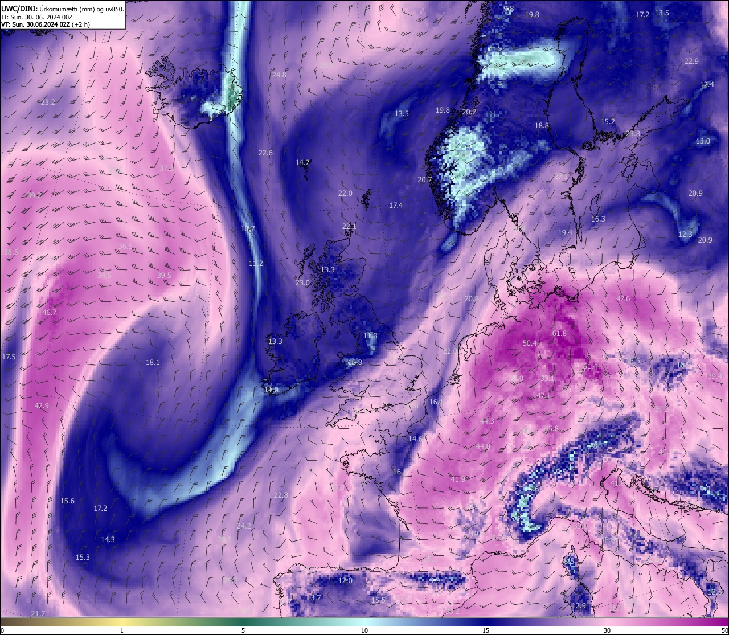Click the 11.2 value label

[256, 264]
